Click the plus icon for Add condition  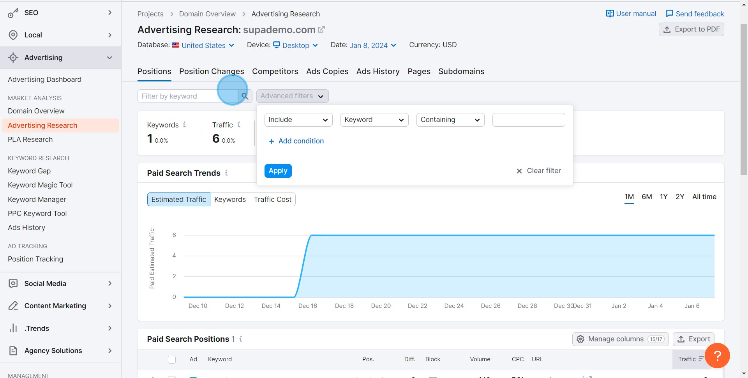272,141
